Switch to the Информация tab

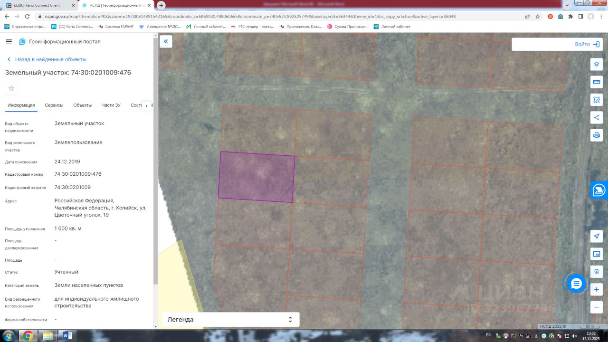(x=21, y=105)
